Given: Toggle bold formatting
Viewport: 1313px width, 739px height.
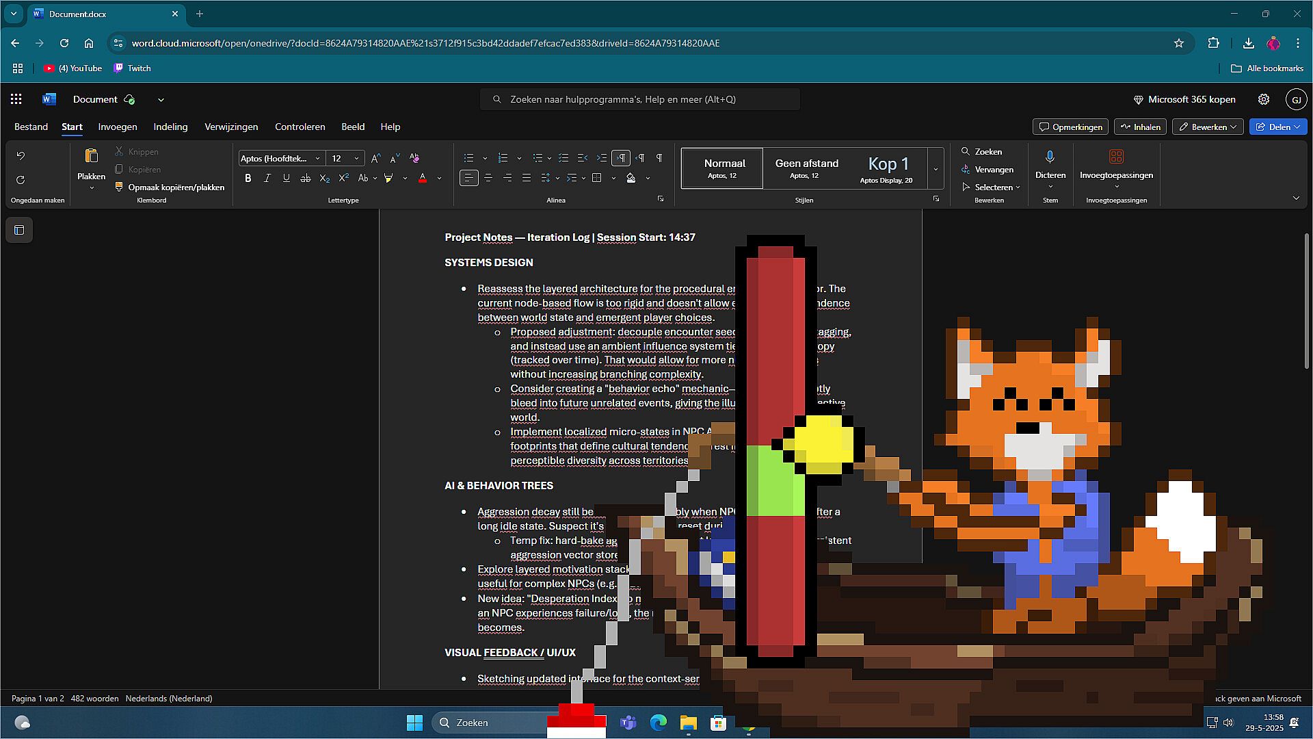Looking at the screenshot, I should [248, 178].
